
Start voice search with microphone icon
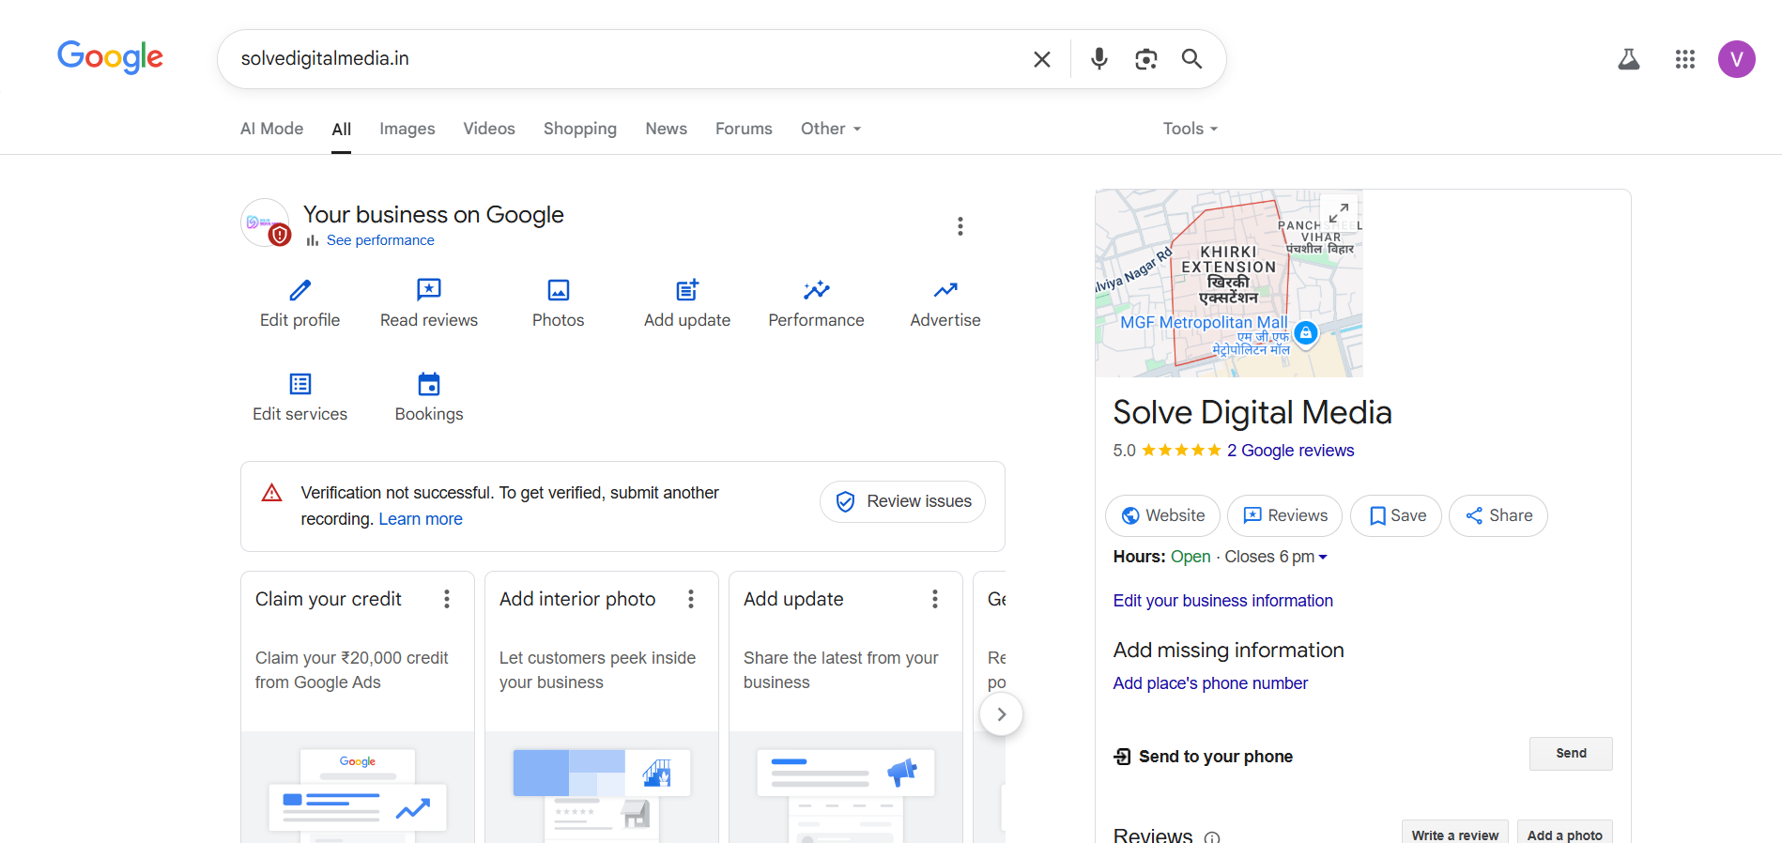(1098, 59)
